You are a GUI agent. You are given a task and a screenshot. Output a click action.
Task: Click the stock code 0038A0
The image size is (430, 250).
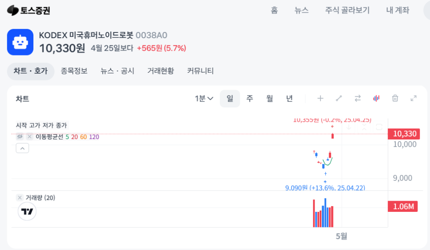pyautogui.click(x=151, y=35)
